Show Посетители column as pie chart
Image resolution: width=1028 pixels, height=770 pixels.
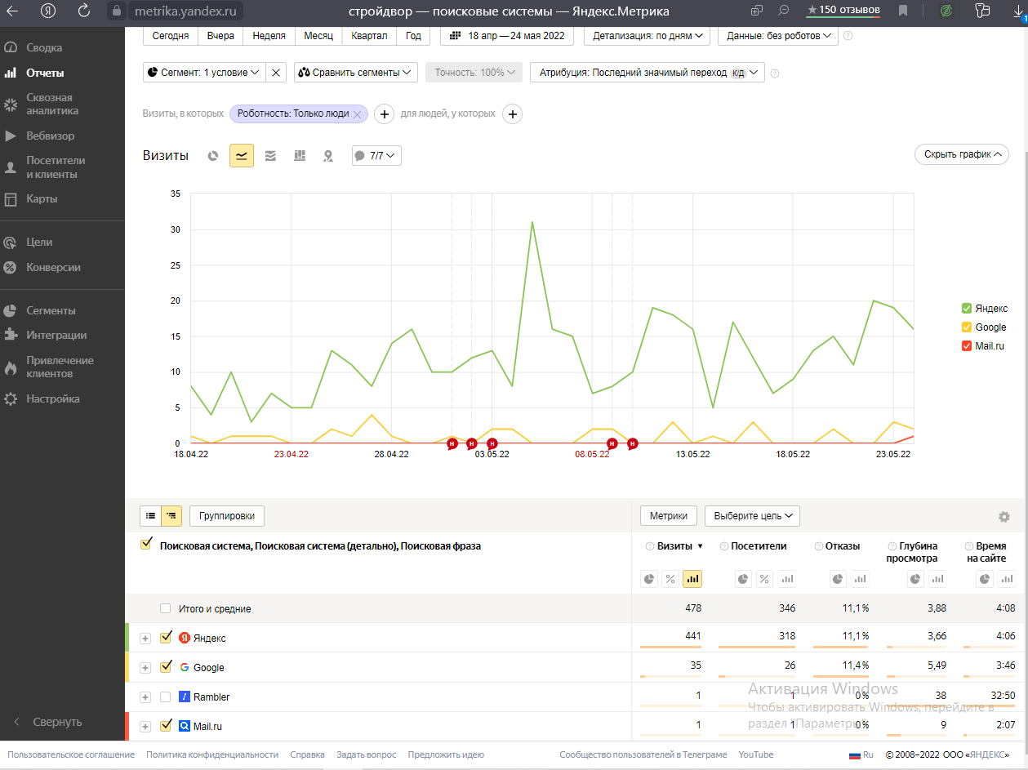744,579
